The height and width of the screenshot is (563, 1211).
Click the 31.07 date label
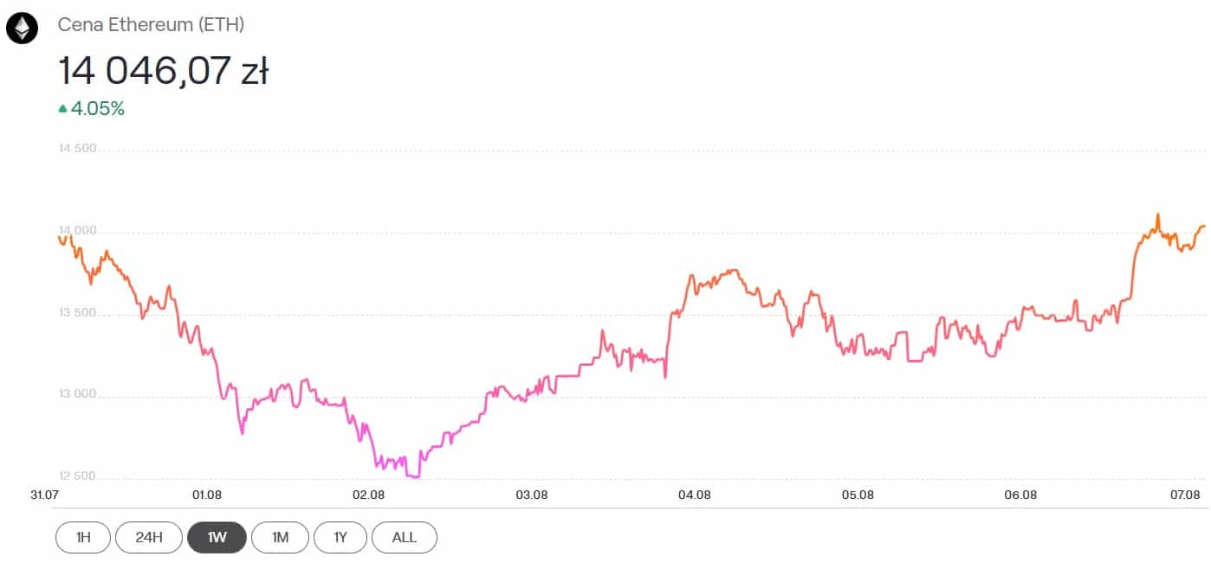click(x=45, y=495)
